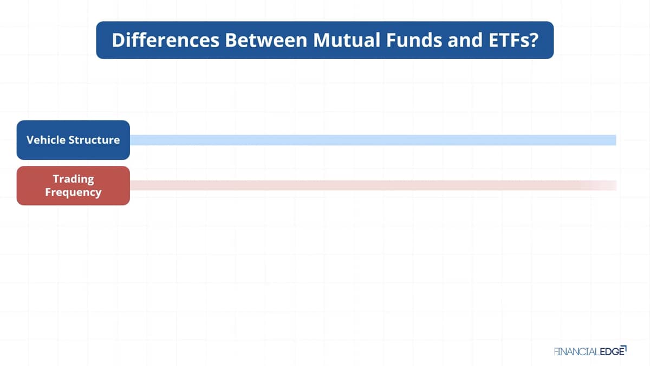The image size is (650, 366).
Task: Click the corner bracket mark on the logo
Action: click(x=623, y=348)
